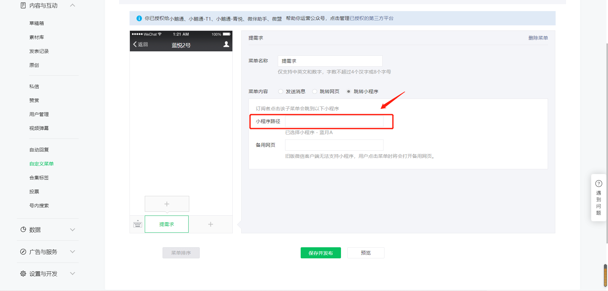Open 已授权的第三方平台 link
The height and width of the screenshot is (291, 608).
371,18
